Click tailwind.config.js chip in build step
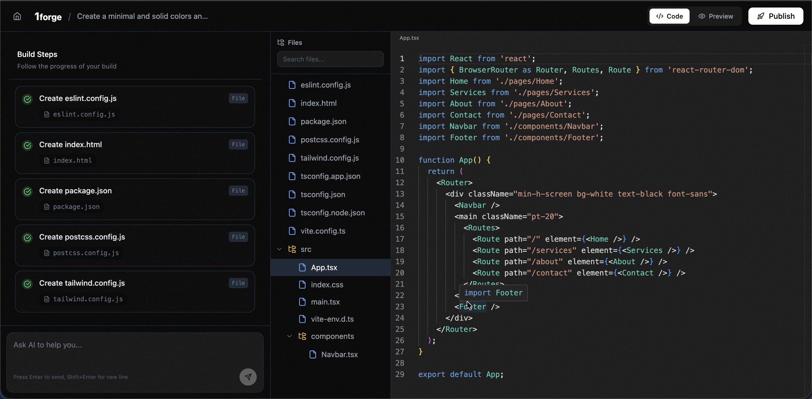Screen dimensions: 812x399 click(83, 299)
